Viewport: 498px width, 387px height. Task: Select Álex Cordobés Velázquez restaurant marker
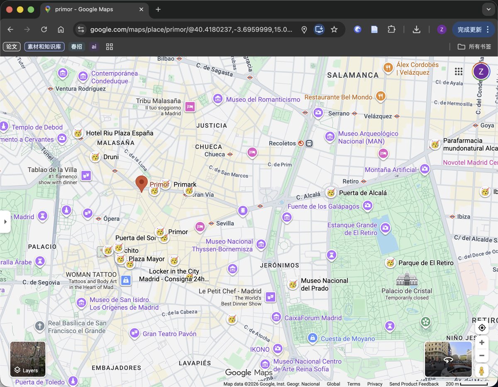pos(388,68)
